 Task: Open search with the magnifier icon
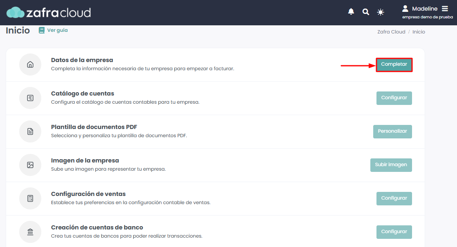pos(365,12)
